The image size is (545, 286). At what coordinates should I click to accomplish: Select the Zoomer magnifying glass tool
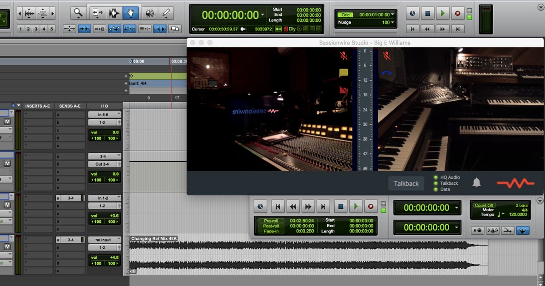(x=78, y=12)
